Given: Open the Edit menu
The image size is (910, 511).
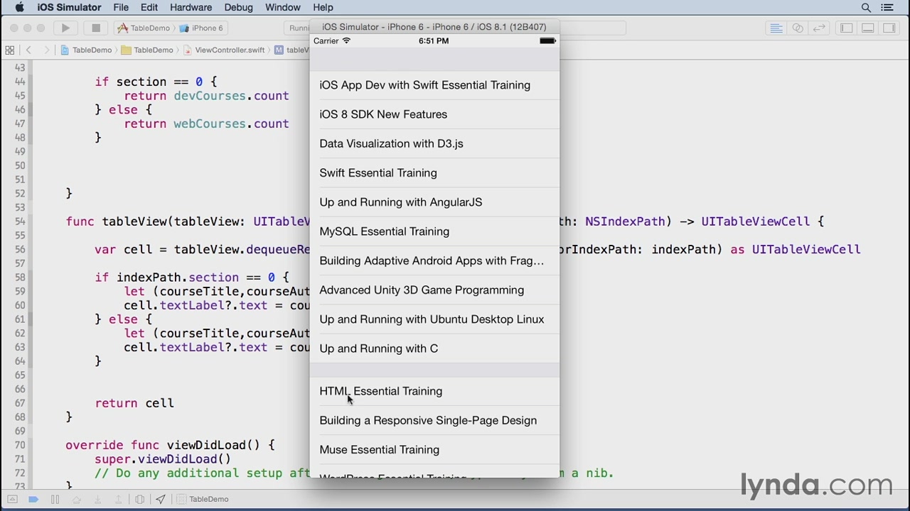Looking at the screenshot, I should [149, 7].
